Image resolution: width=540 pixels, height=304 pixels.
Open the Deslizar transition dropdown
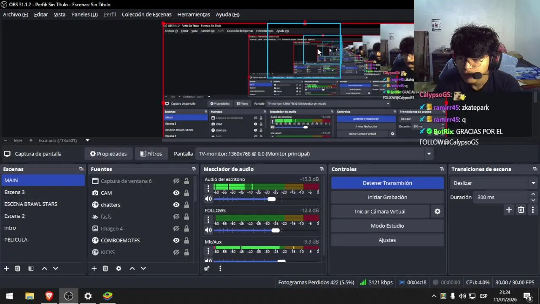pos(494,183)
